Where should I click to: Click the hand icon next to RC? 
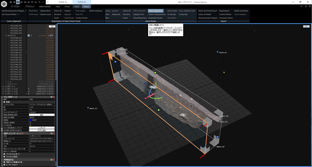click(x=306, y=6)
